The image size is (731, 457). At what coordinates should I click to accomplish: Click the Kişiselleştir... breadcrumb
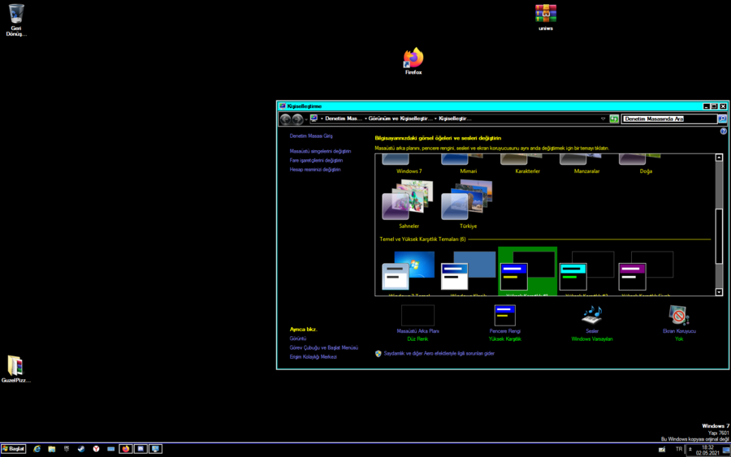pos(455,119)
